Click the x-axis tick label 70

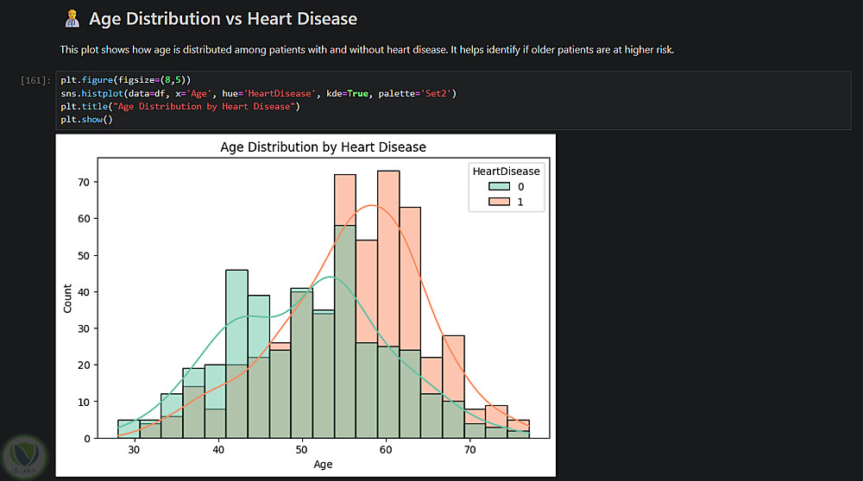(469, 450)
